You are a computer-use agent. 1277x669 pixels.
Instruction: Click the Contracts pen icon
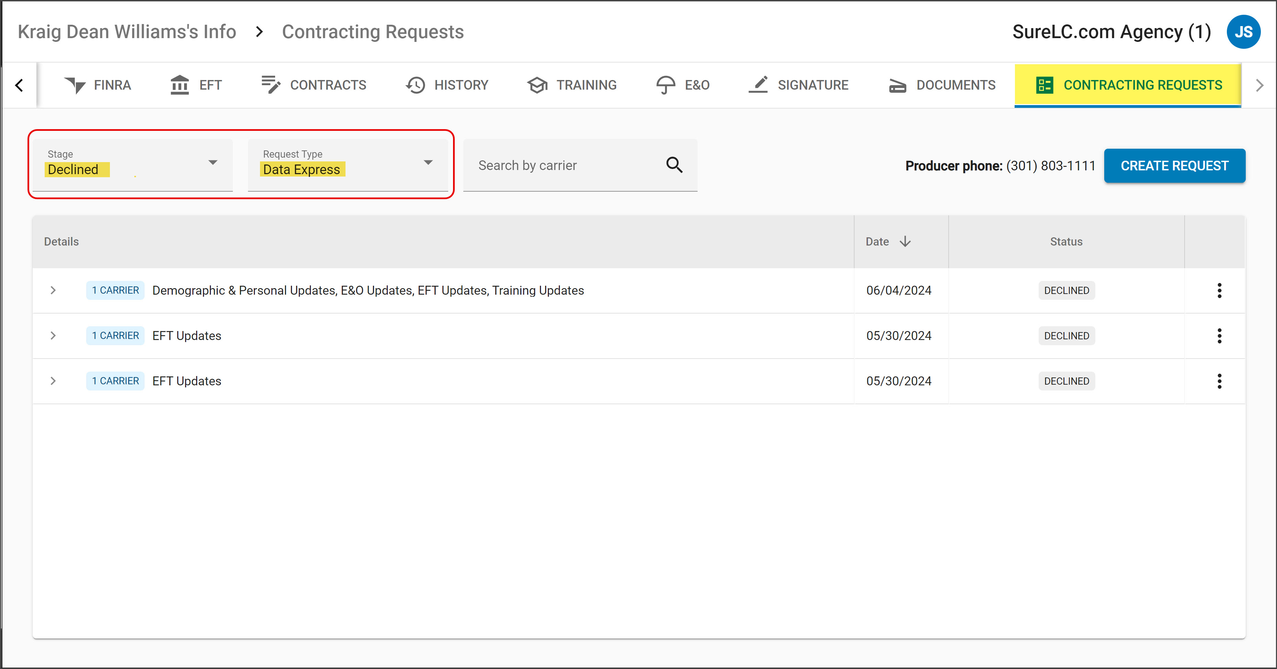pyautogui.click(x=270, y=84)
